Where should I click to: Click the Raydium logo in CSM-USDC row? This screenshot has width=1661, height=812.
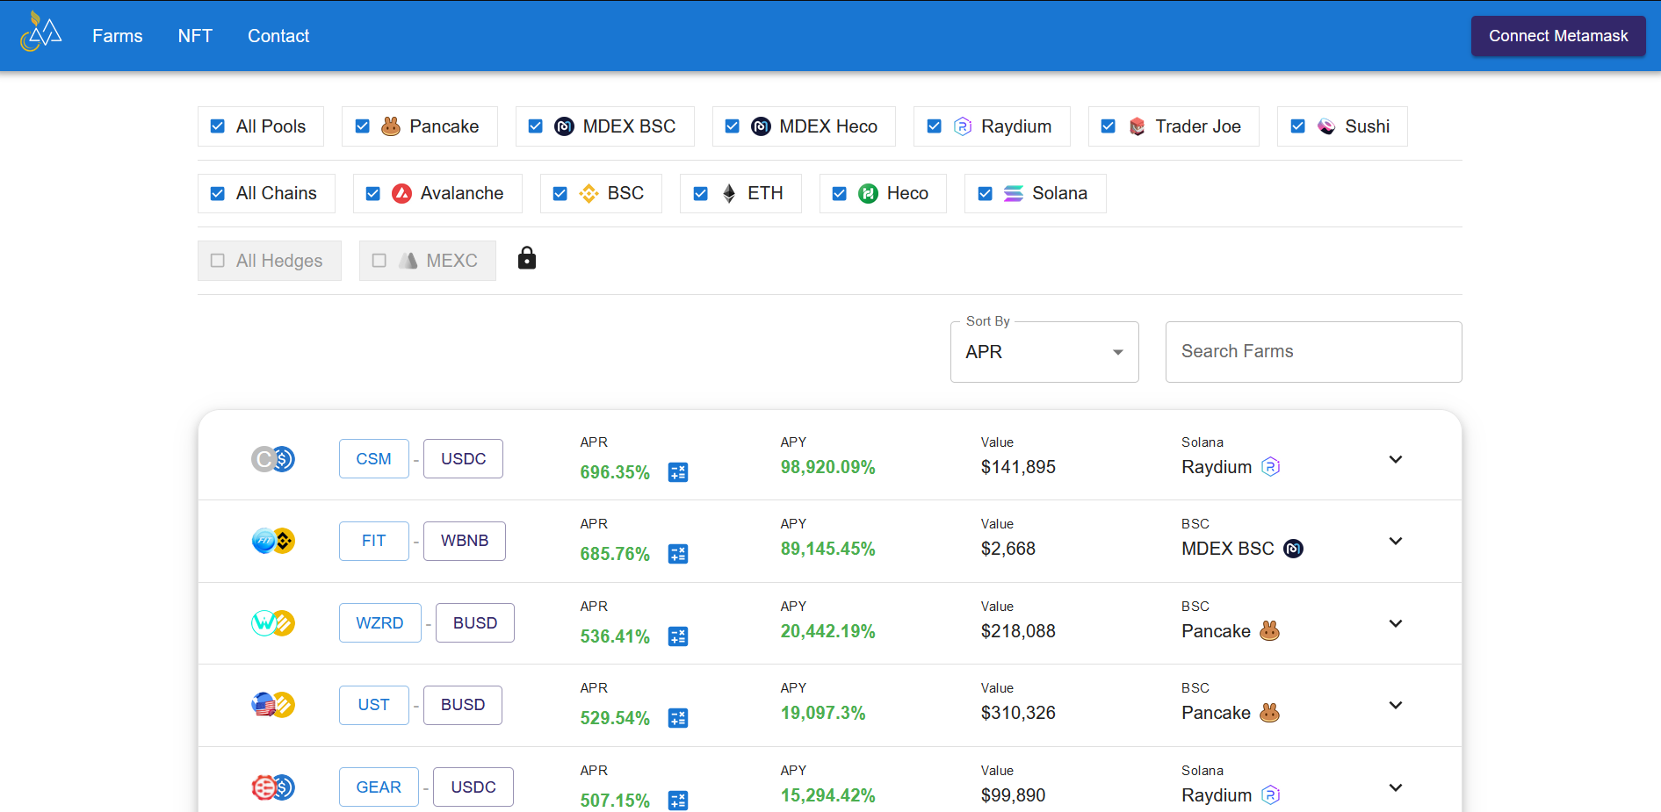1271,467
